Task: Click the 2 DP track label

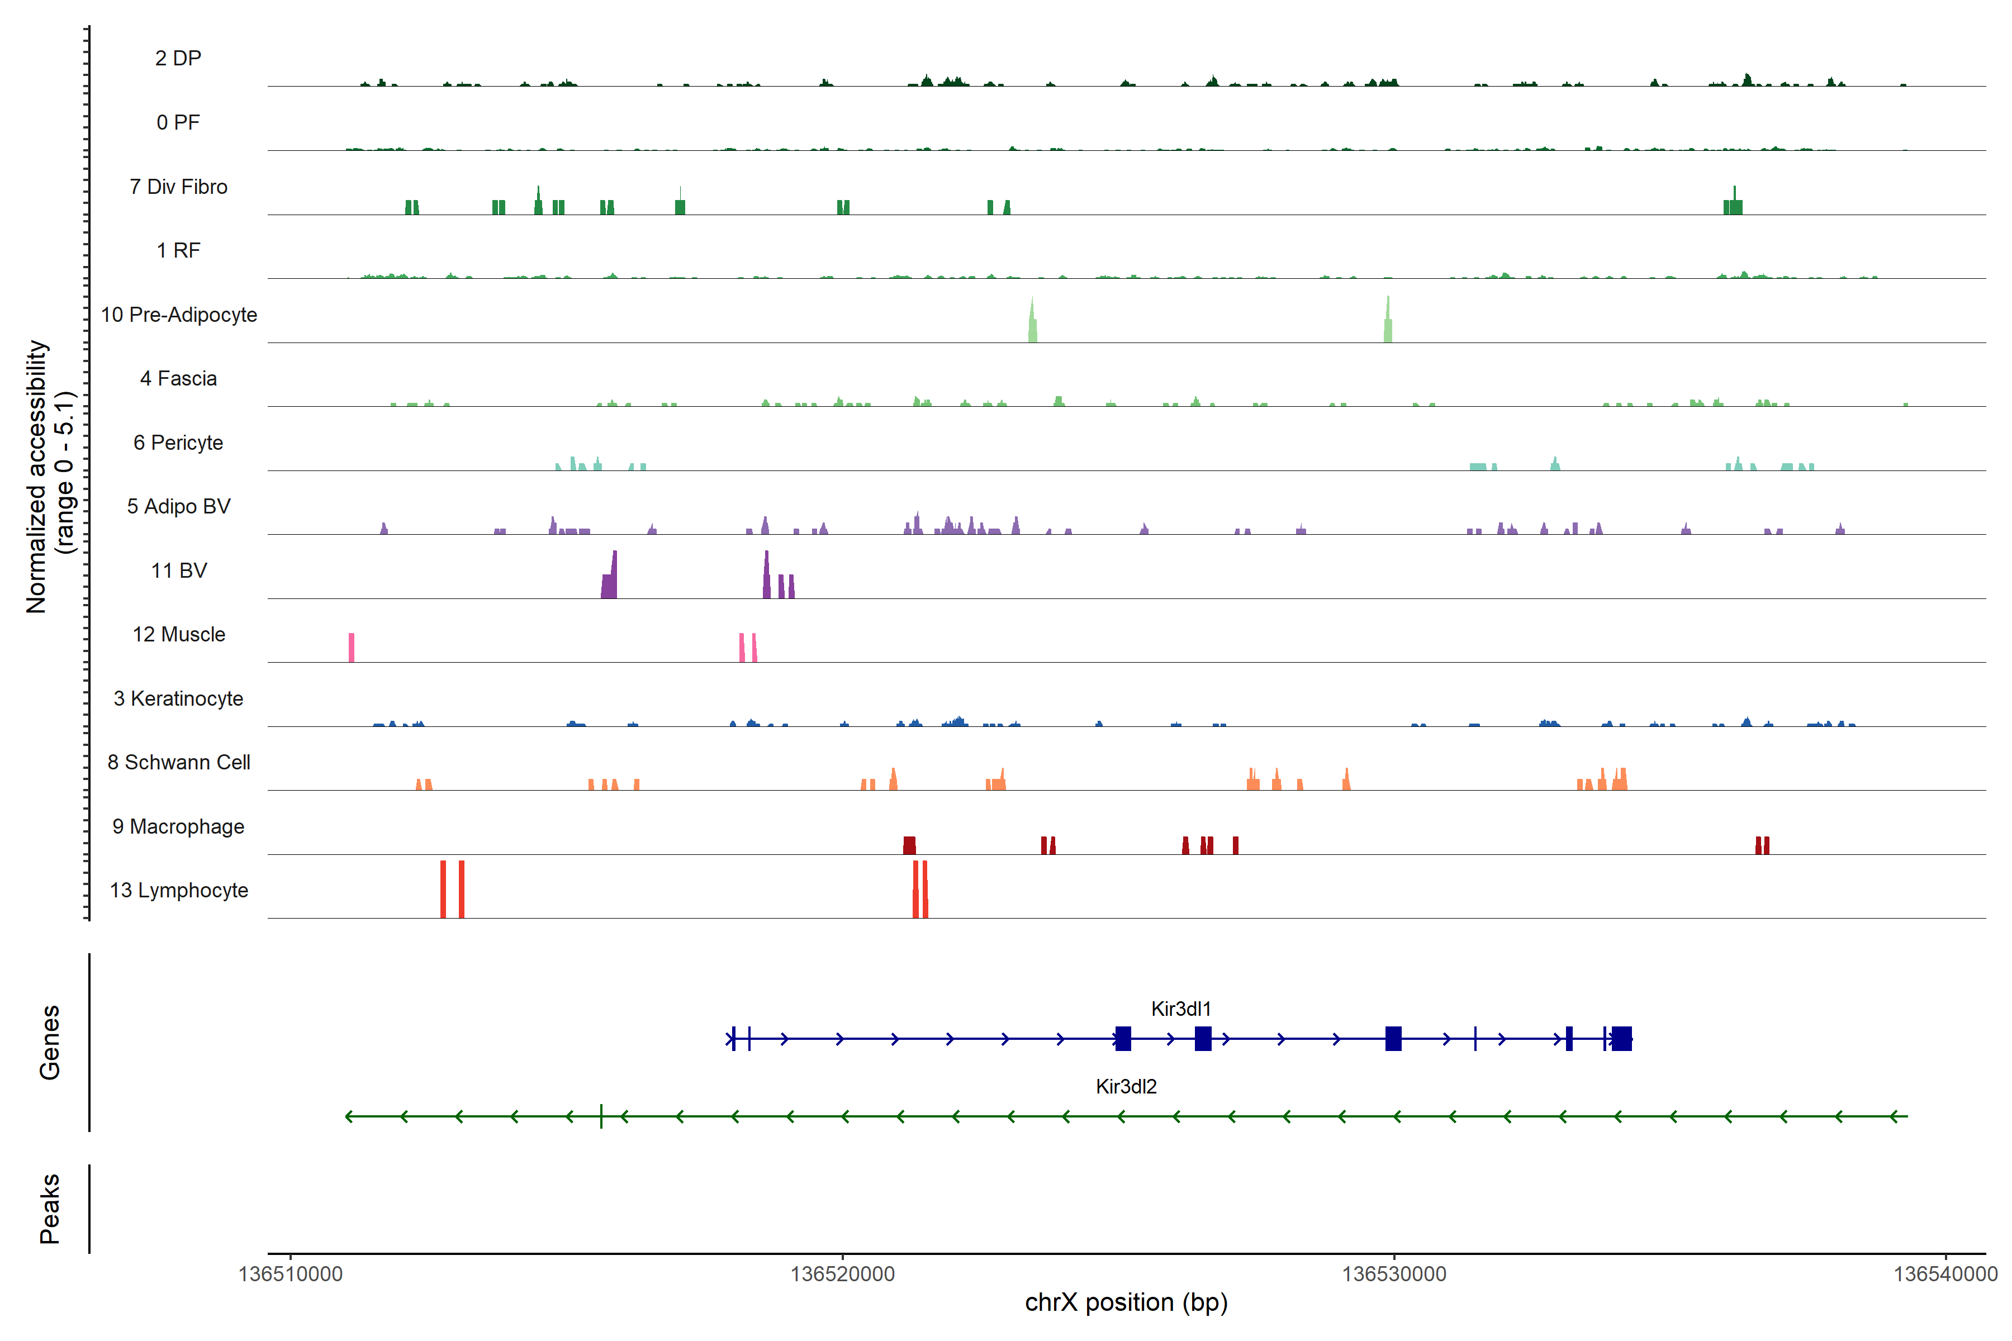Action: 178,58
